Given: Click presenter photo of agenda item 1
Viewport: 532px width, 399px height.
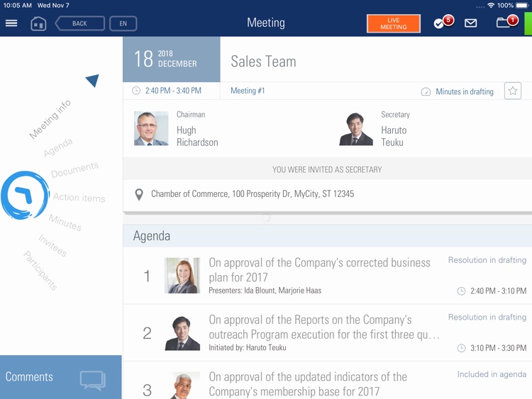Looking at the screenshot, I should coord(182,275).
